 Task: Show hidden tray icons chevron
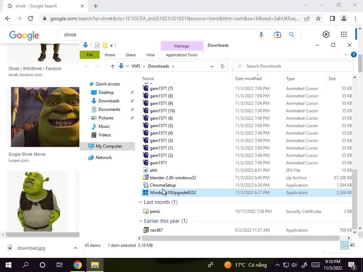pos(277,265)
